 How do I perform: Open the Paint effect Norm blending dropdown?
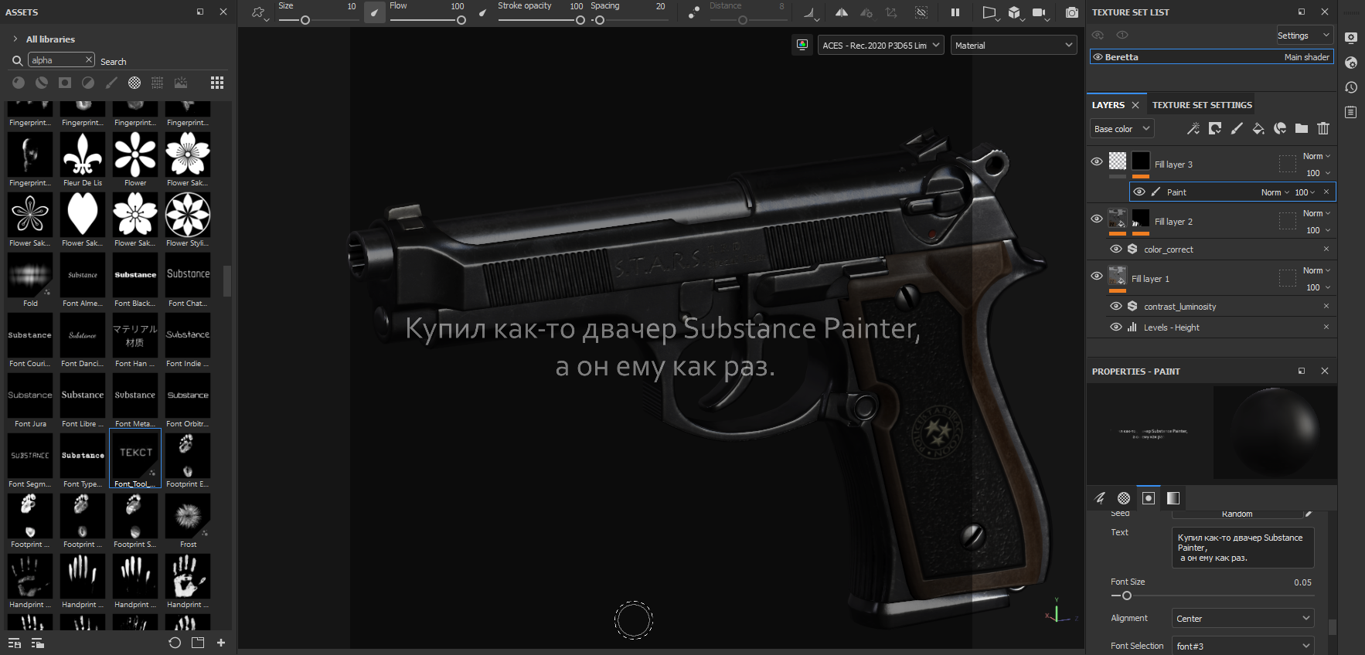[x=1275, y=192]
